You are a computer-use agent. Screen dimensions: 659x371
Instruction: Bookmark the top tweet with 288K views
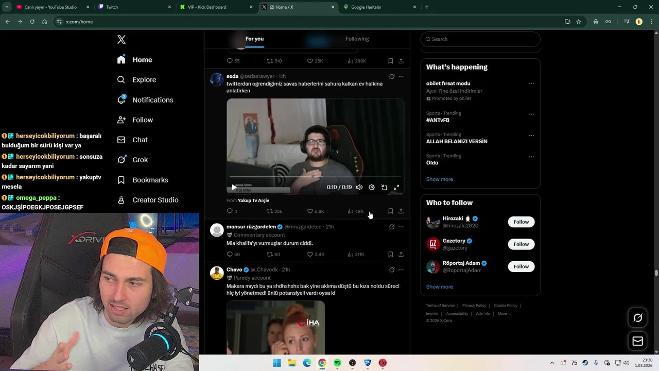[391, 61]
